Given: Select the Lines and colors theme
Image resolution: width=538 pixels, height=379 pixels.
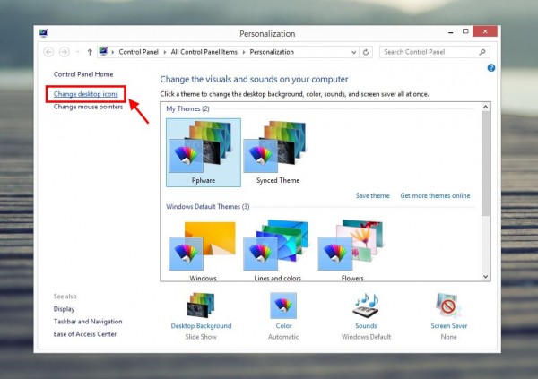Looking at the screenshot, I should coord(277,250).
